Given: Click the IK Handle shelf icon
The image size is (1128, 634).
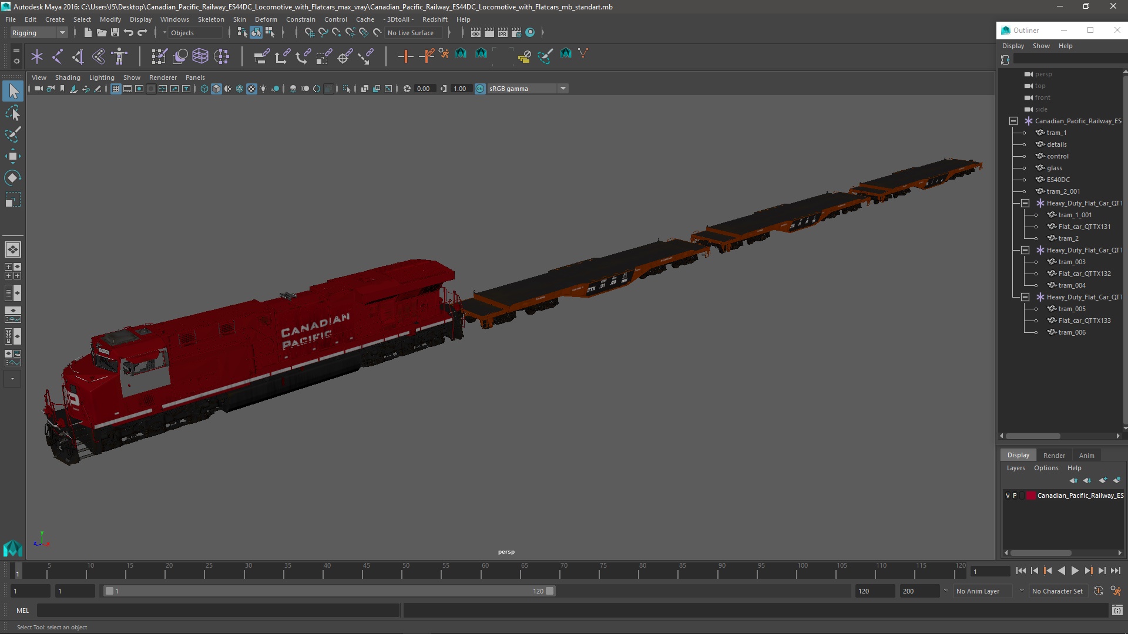Looking at the screenshot, I should tap(78, 56).
